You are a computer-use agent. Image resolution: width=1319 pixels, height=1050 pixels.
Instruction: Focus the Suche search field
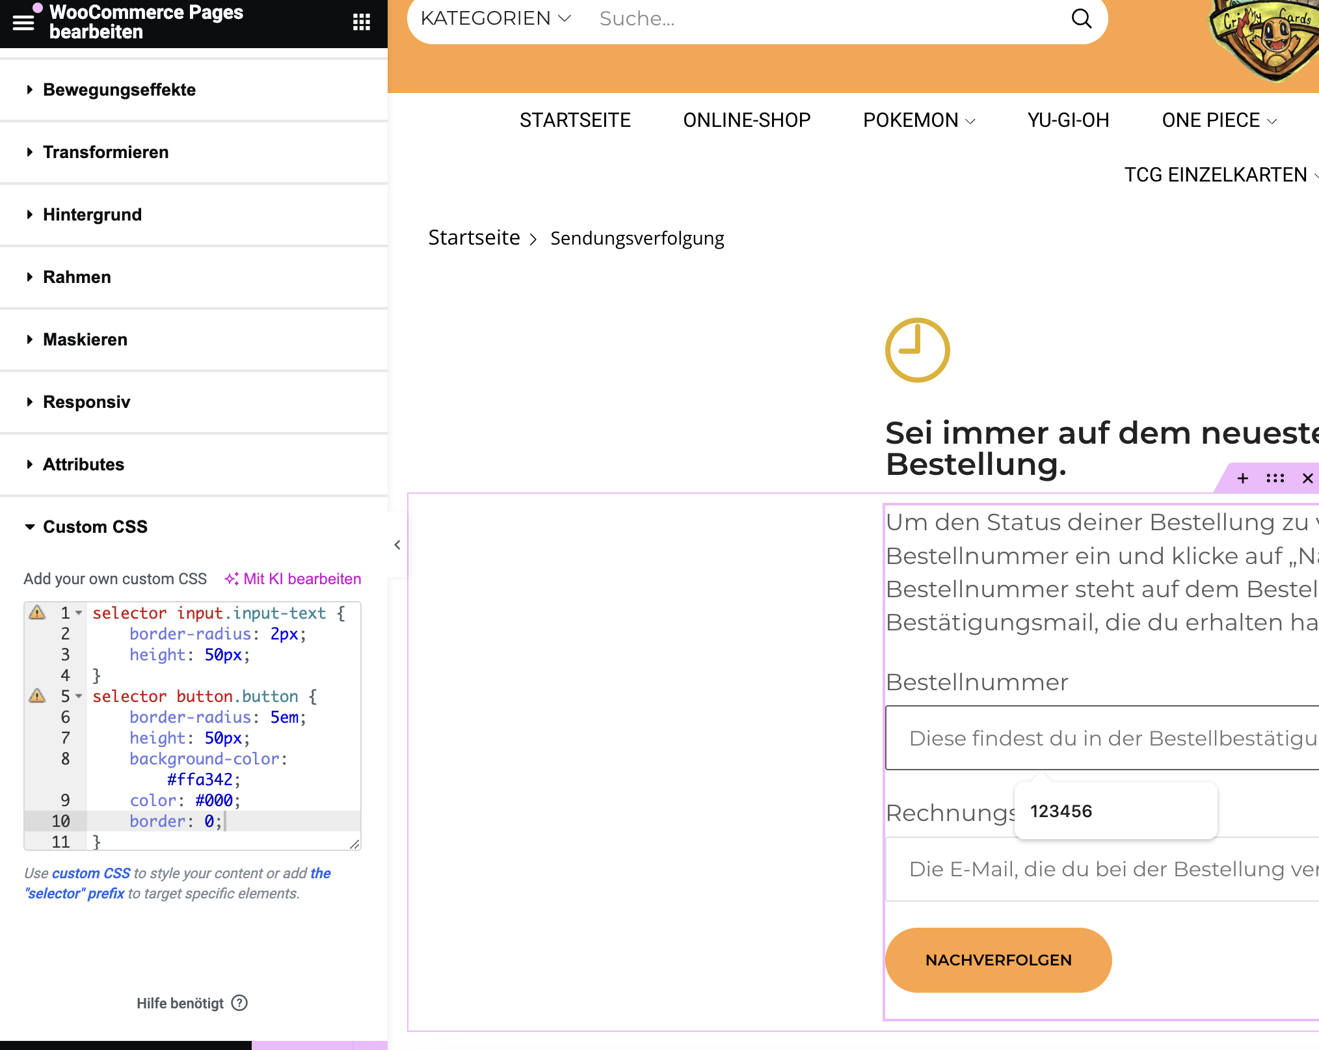[826, 18]
